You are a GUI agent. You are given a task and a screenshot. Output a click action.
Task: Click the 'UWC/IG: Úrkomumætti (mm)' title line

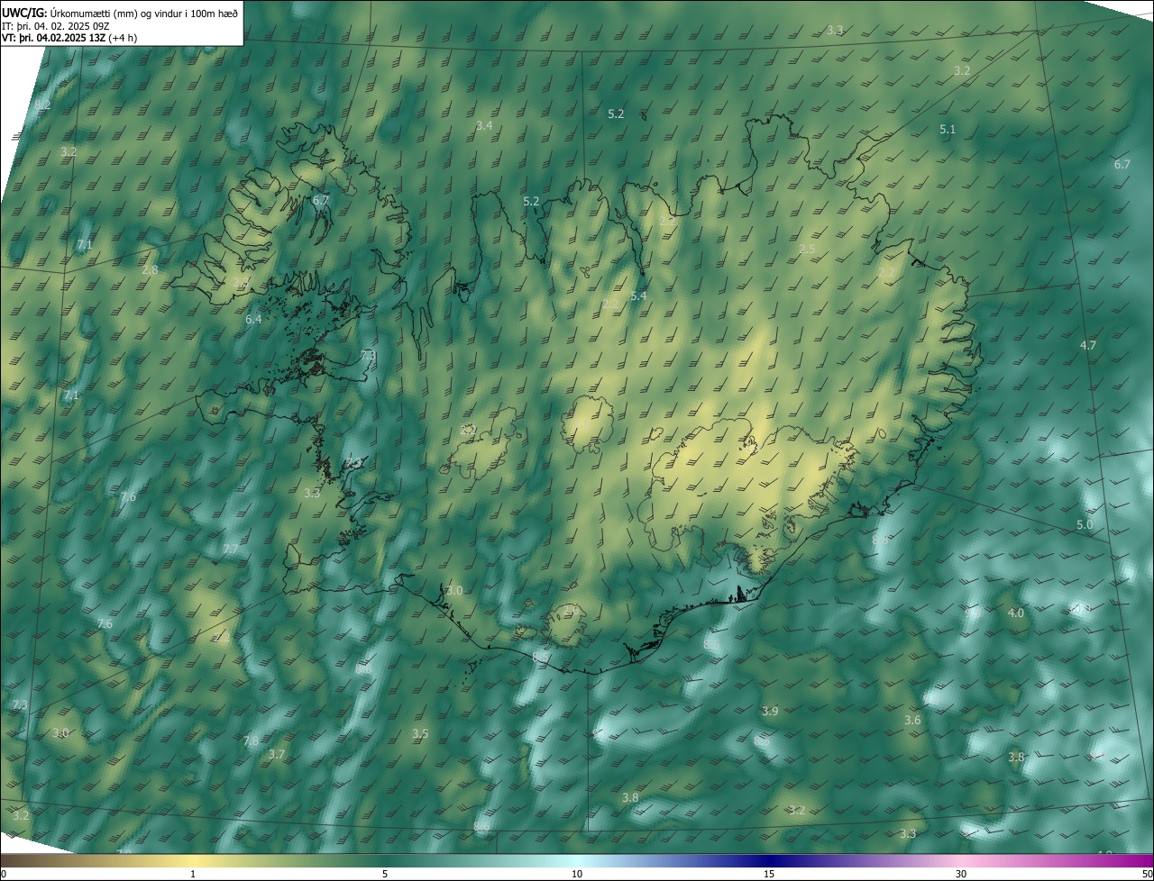coord(120,12)
